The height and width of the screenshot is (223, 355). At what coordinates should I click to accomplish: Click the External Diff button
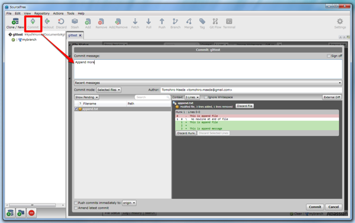pos(332,97)
